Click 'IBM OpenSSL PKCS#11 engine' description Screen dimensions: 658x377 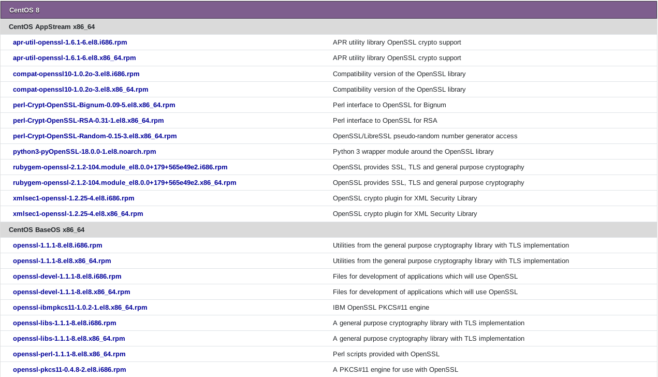click(x=381, y=308)
